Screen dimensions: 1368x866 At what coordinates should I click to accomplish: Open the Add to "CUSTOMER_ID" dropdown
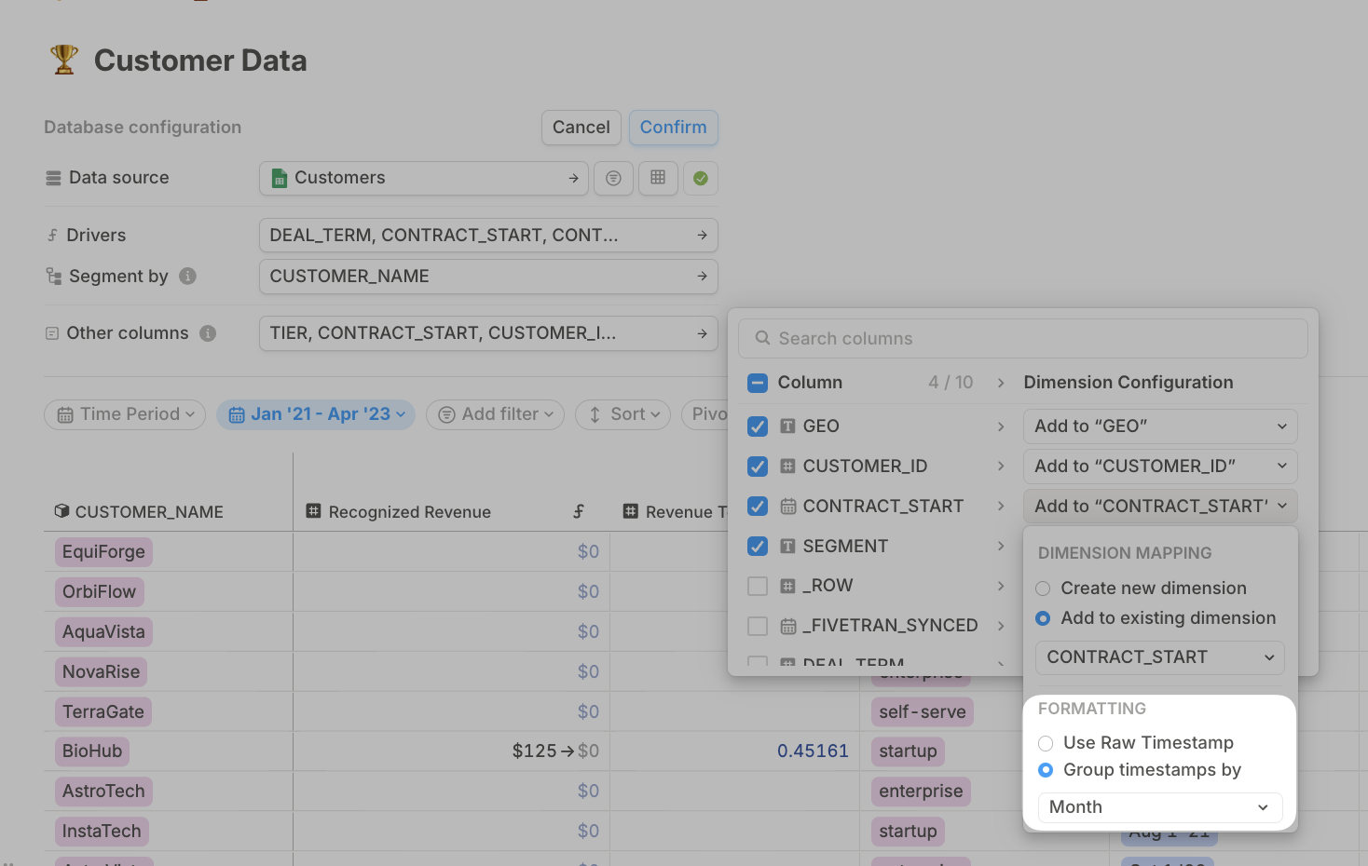tap(1160, 467)
